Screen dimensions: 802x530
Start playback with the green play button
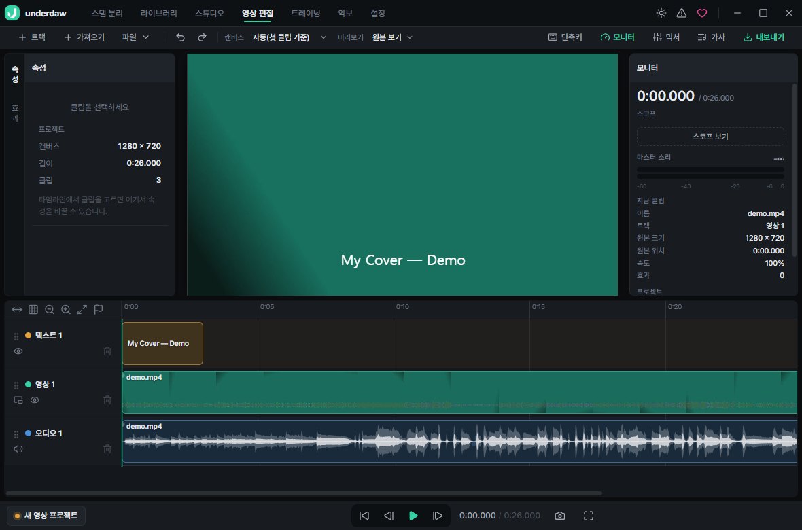pos(413,516)
